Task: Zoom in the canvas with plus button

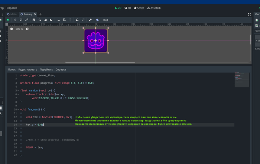Action: [27, 29]
